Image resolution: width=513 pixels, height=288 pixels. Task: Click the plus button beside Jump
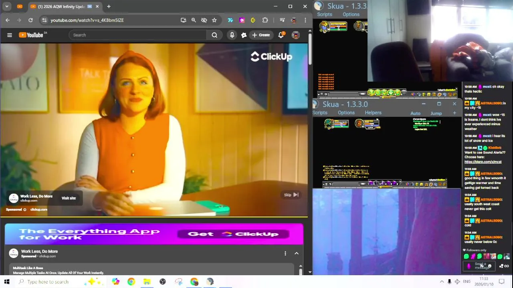coord(454,113)
